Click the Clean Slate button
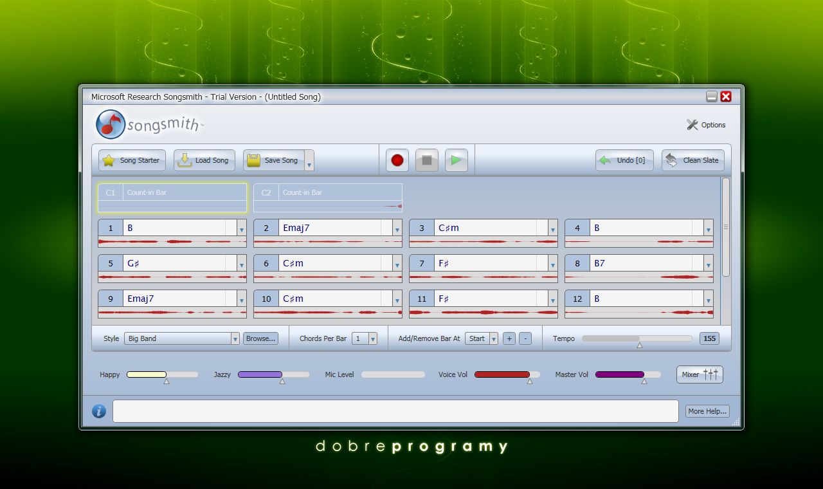The image size is (823, 489). pos(693,160)
